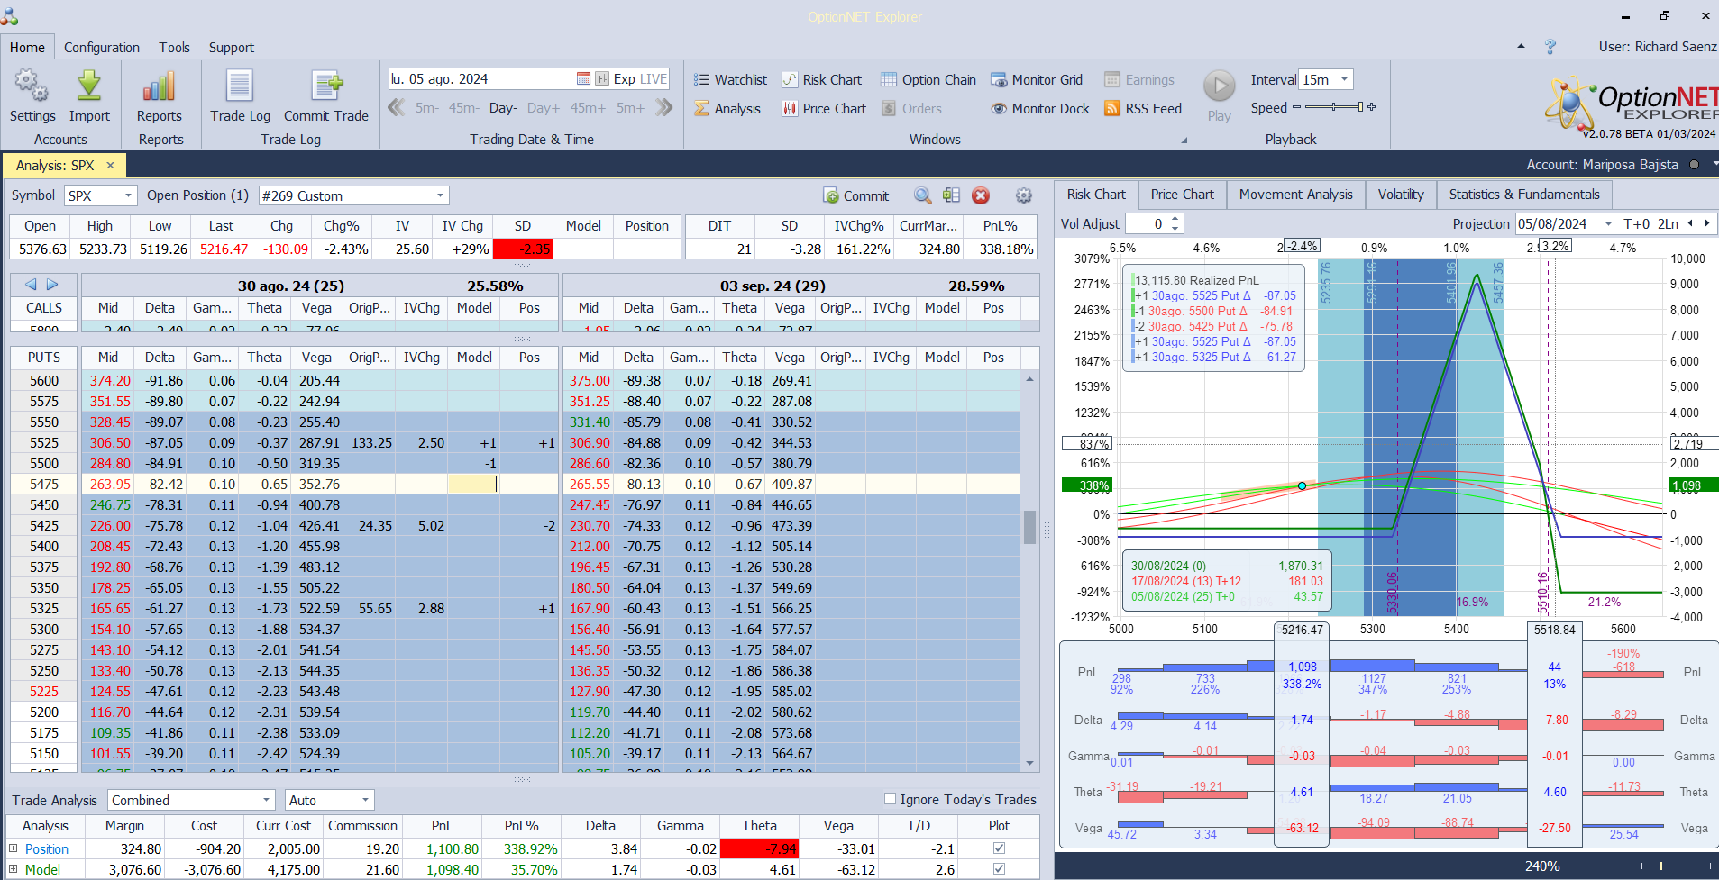Open the Option Chain window
Image resolution: width=1719 pixels, height=880 pixels.
pos(928,80)
